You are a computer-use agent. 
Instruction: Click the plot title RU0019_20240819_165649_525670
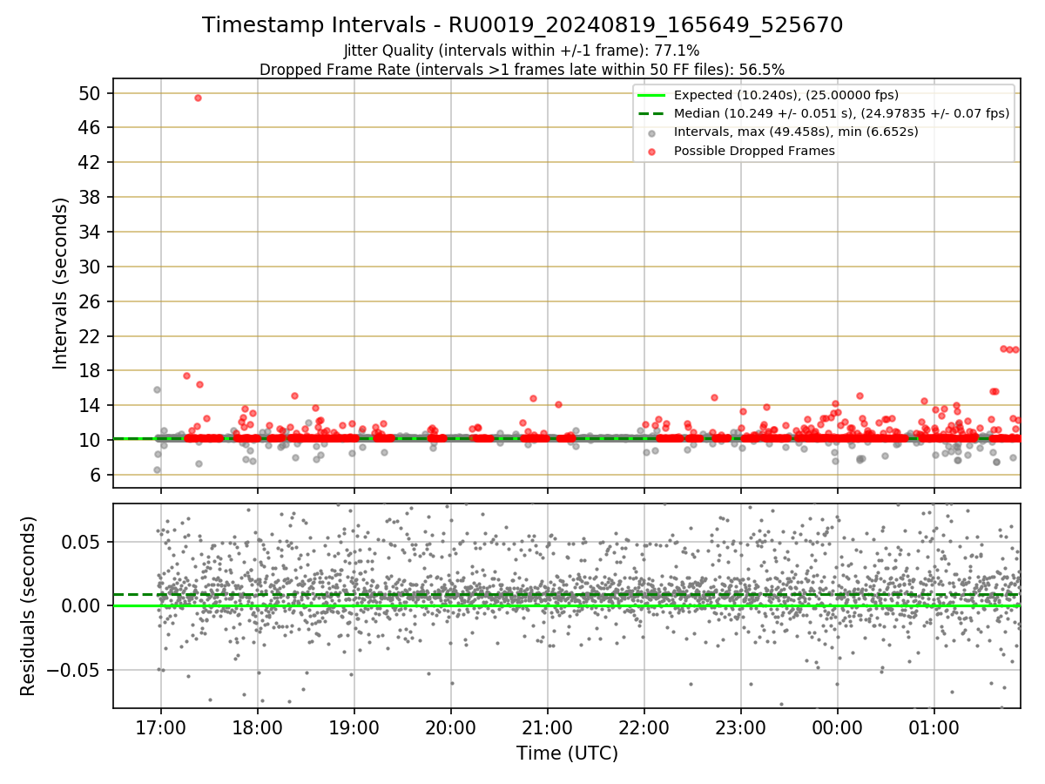[x=522, y=25]
